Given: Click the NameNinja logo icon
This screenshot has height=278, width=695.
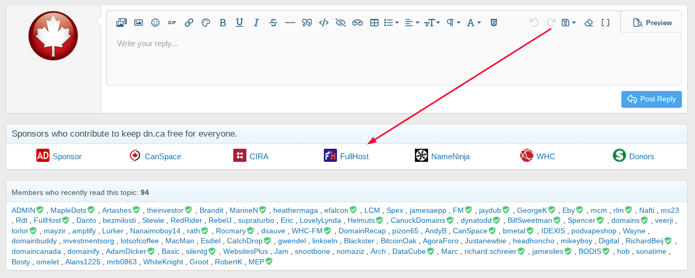Looking at the screenshot, I should click(x=421, y=155).
